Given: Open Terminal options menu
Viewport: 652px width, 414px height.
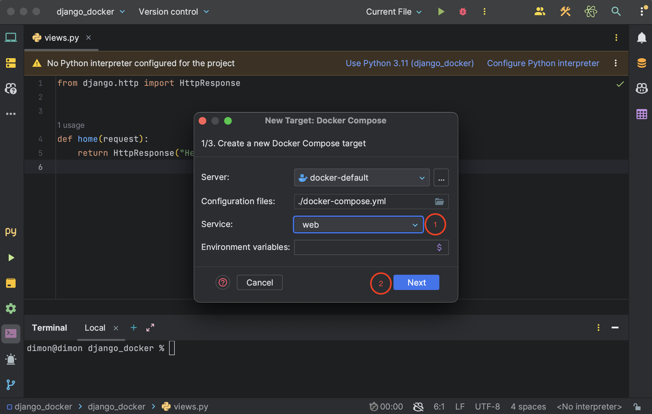Looking at the screenshot, I should [x=598, y=328].
